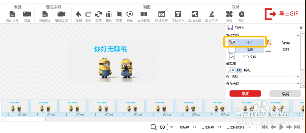Select the 旋转 rotate tool
The width and height of the screenshot is (306, 133).
(x=129, y=14)
